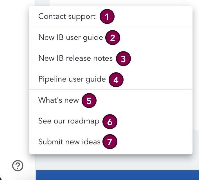Viewport: 199px width, 180px height.
Task: Click the number 5 callout badge
Action: [89, 101]
